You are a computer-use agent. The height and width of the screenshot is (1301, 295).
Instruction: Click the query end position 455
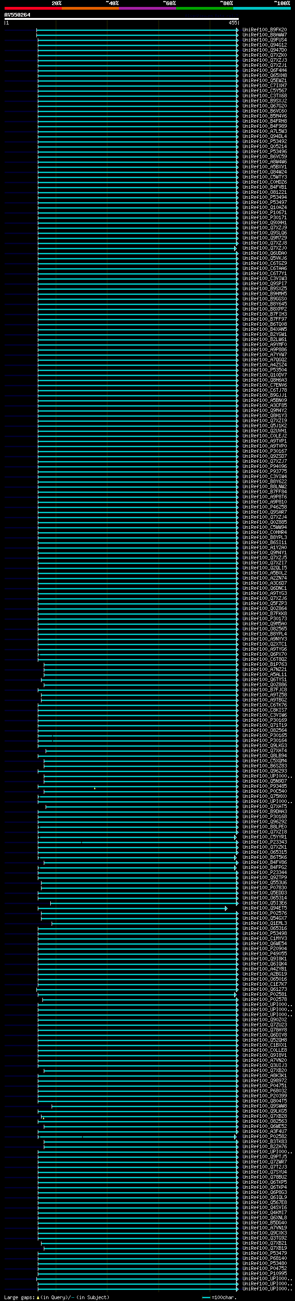pyautogui.click(x=232, y=23)
